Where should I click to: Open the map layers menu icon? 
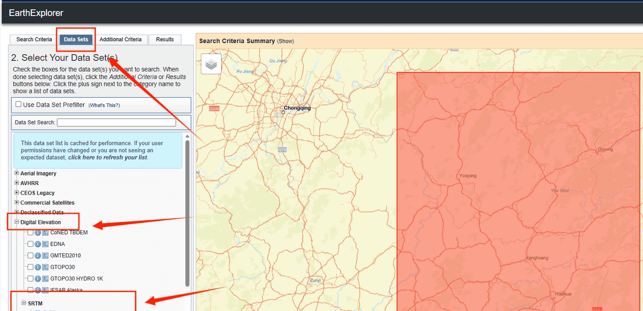(x=211, y=64)
